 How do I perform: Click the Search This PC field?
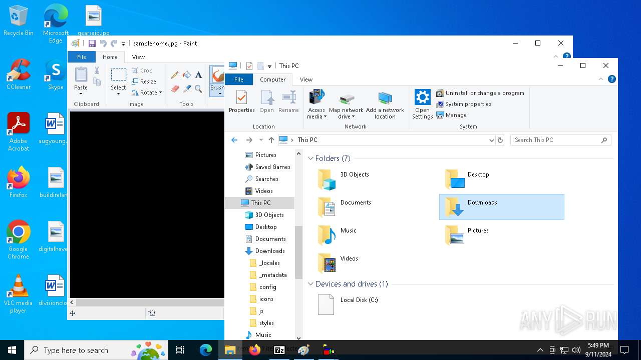coord(561,140)
